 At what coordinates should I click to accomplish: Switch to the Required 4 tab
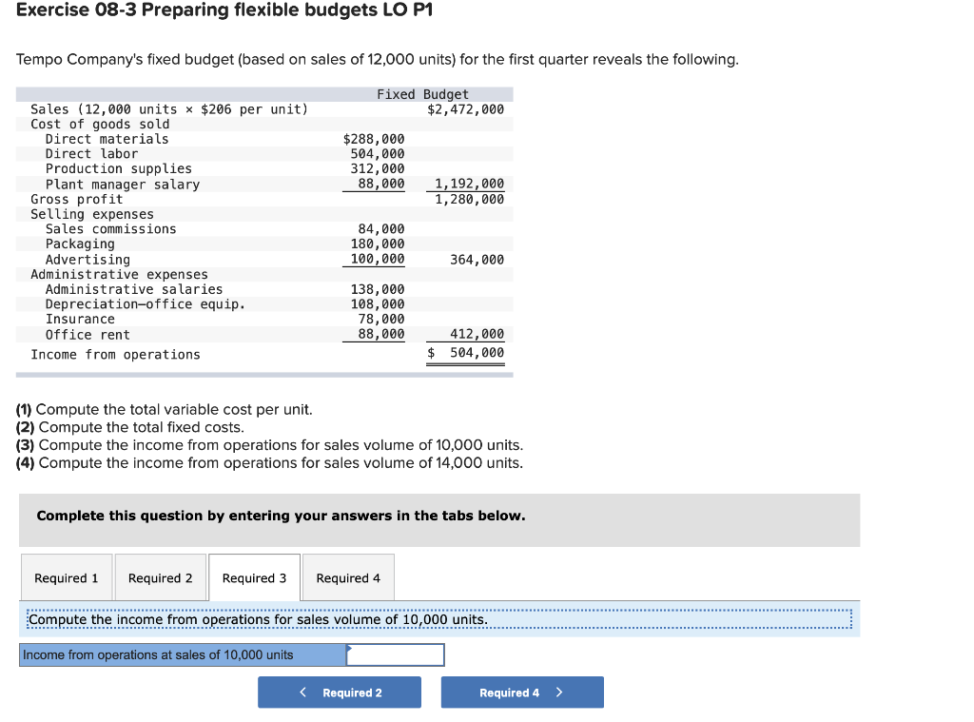click(x=348, y=577)
